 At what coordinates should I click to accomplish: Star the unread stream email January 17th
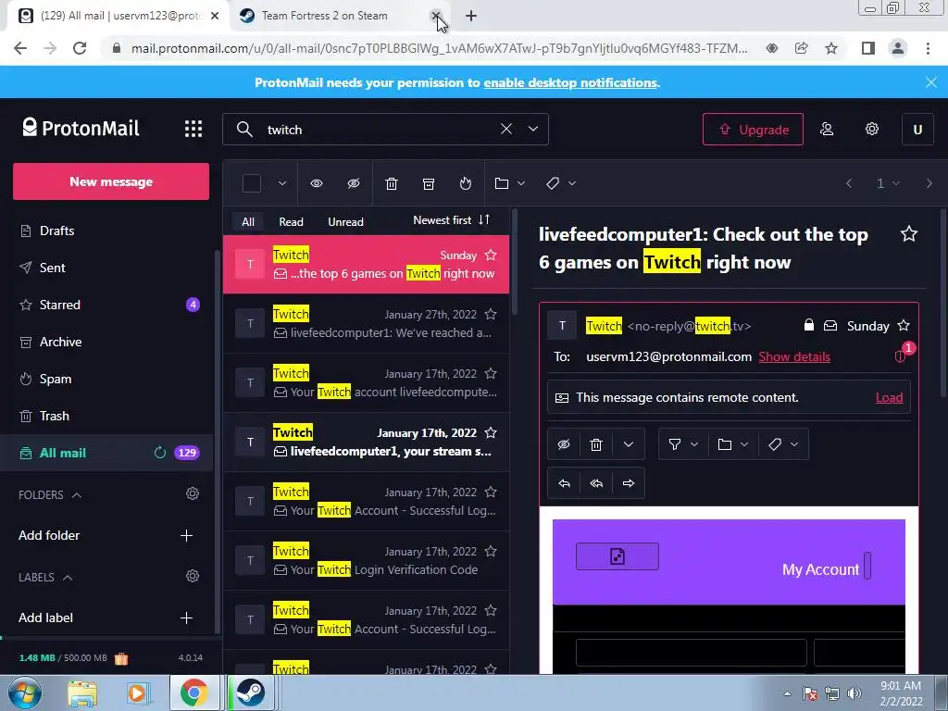(491, 433)
